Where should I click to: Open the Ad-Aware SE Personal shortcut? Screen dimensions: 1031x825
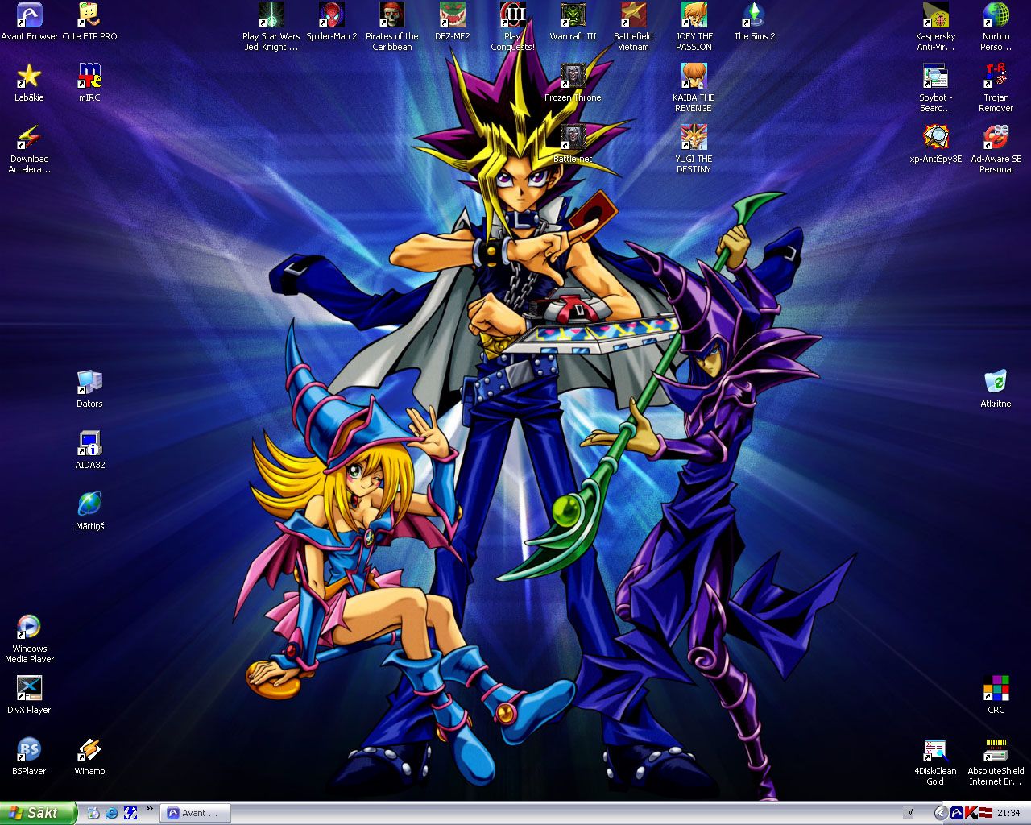click(996, 150)
